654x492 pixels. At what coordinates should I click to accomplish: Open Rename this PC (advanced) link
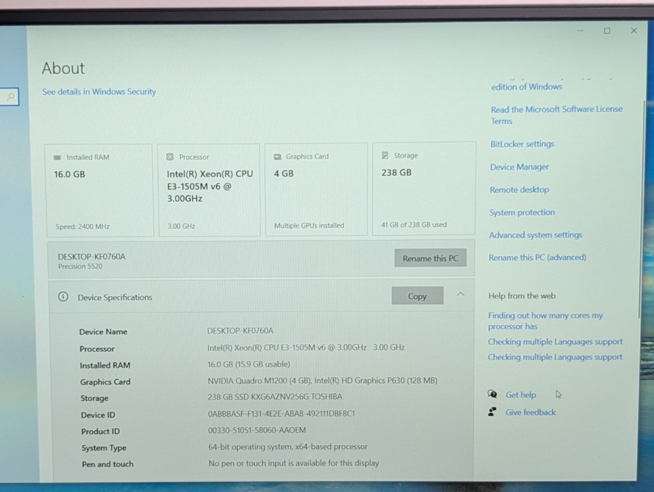click(538, 258)
